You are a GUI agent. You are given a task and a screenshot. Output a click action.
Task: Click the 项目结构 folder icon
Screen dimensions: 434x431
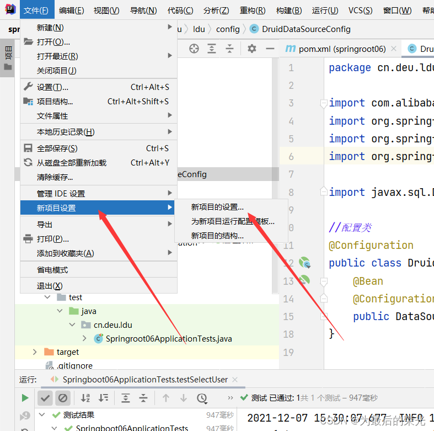(x=28, y=101)
